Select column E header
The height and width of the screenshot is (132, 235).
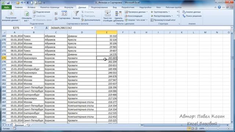coord(107,32)
